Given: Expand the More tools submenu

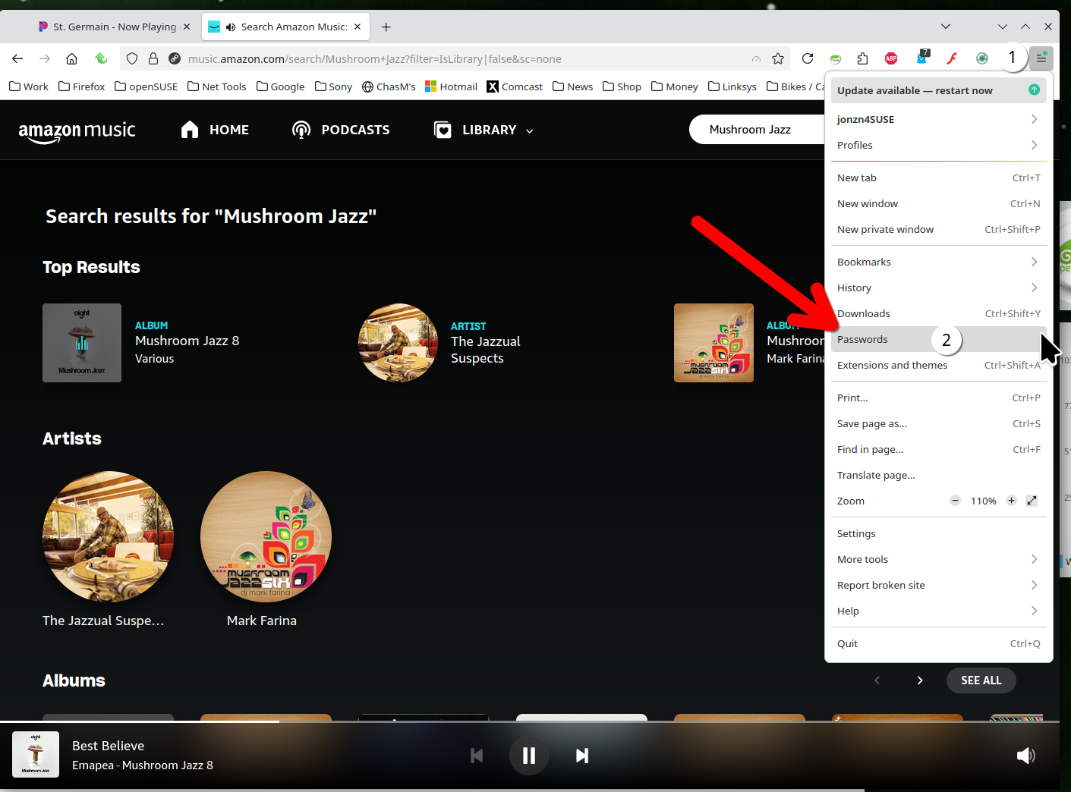Looking at the screenshot, I should pyautogui.click(x=938, y=559).
